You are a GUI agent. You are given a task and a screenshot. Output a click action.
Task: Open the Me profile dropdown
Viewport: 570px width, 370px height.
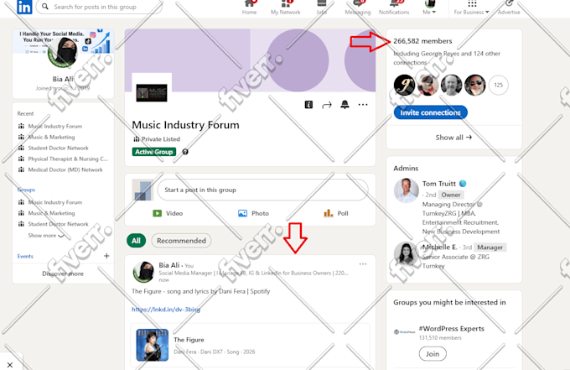(429, 8)
